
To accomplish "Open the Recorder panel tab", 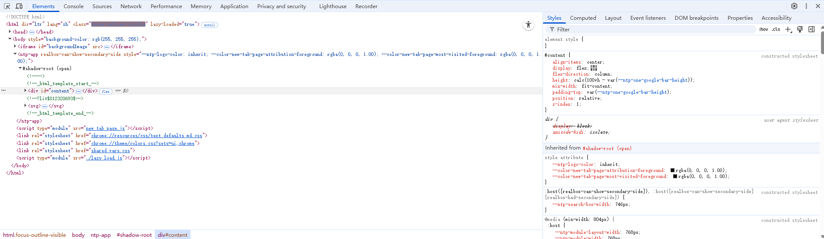I will point(366,6).
